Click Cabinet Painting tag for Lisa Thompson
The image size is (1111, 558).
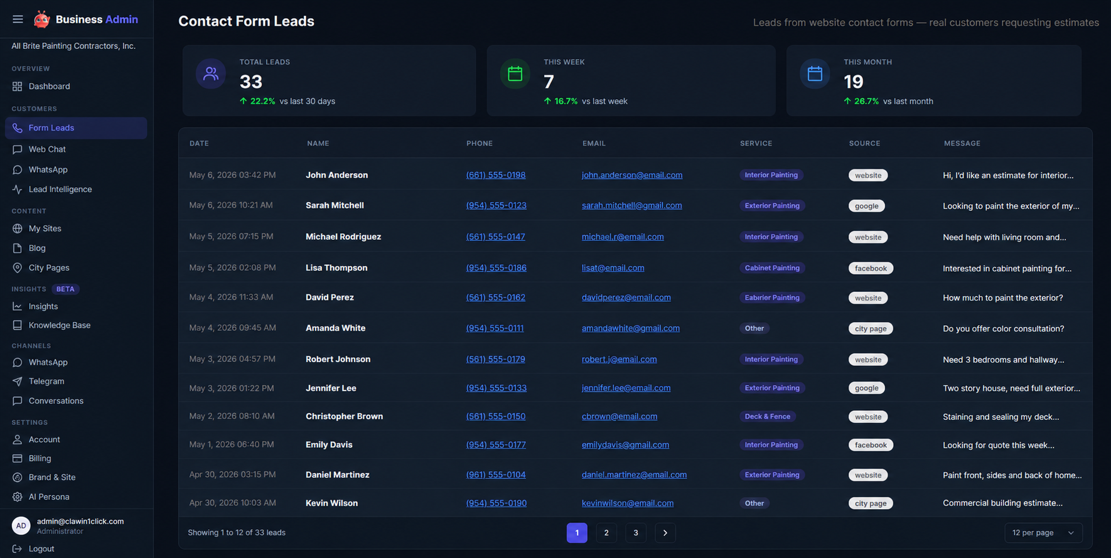pyautogui.click(x=772, y=268)
